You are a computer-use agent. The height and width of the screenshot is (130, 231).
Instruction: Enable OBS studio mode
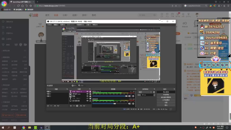click(166, 100)
